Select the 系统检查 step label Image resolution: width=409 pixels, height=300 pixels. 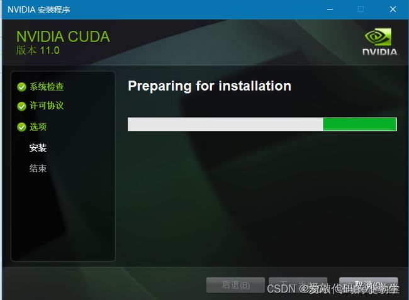pyautogui.click(x=47, y=87)
